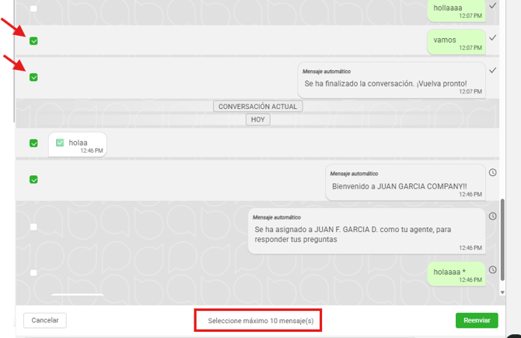Click the sent checkmark next to vamos

coord(493,37)
